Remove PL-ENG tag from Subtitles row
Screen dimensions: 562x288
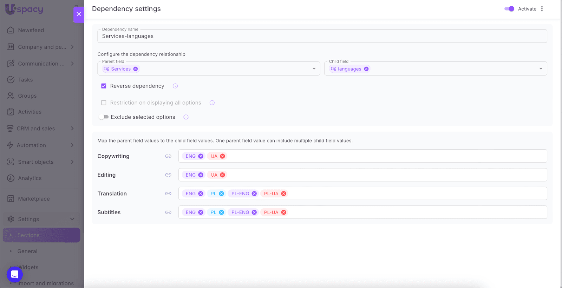254,212
